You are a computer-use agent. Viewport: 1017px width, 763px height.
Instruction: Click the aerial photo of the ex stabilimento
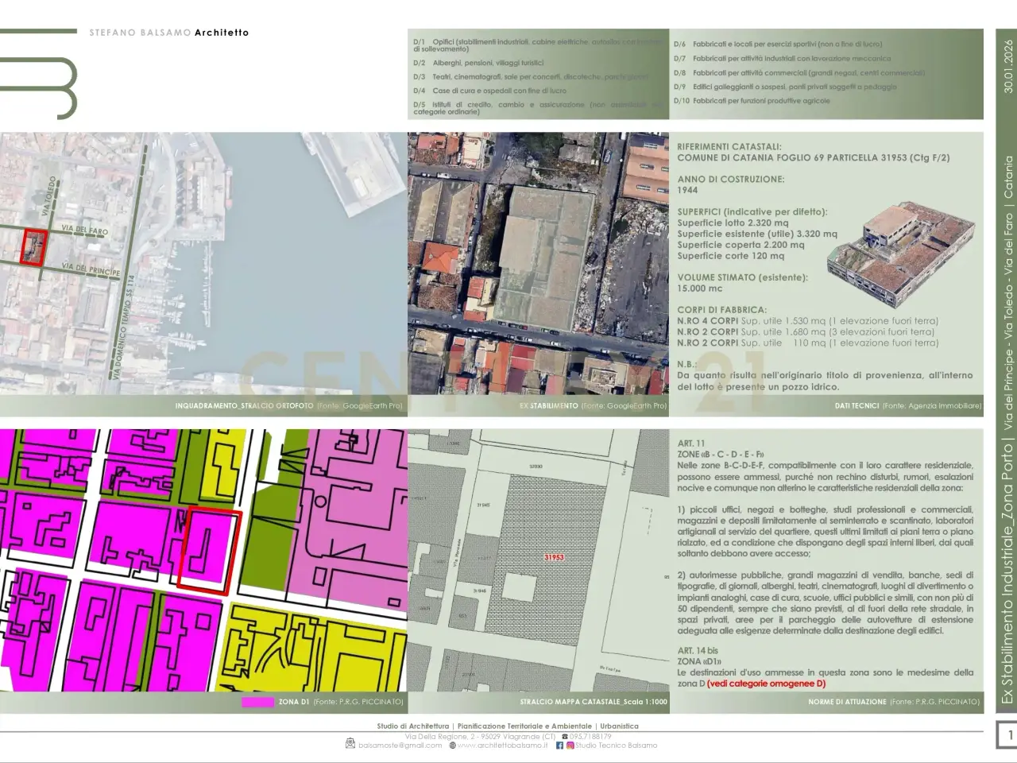tap(538, 263)
